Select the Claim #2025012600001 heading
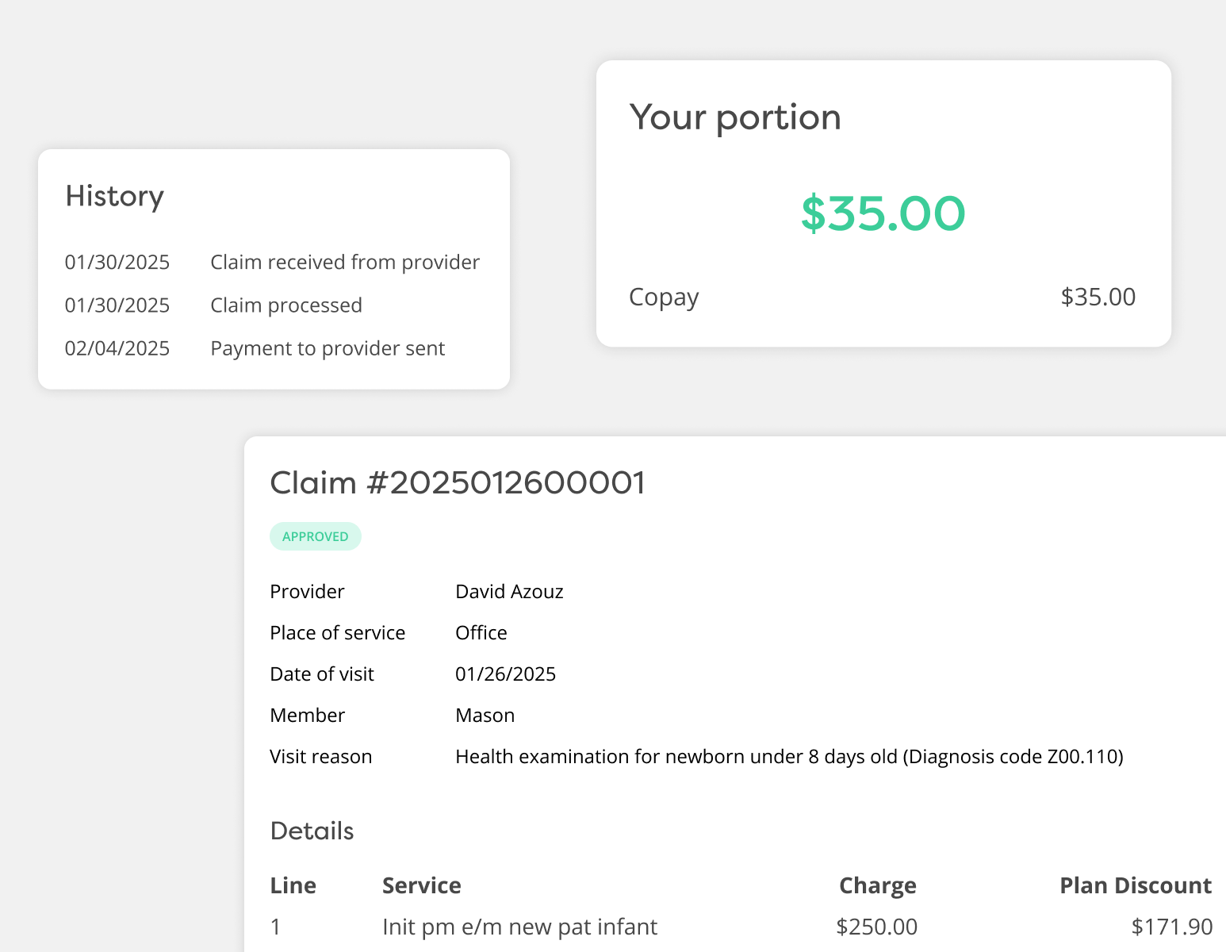1226x952 pixels. click(x=458, y=482)
